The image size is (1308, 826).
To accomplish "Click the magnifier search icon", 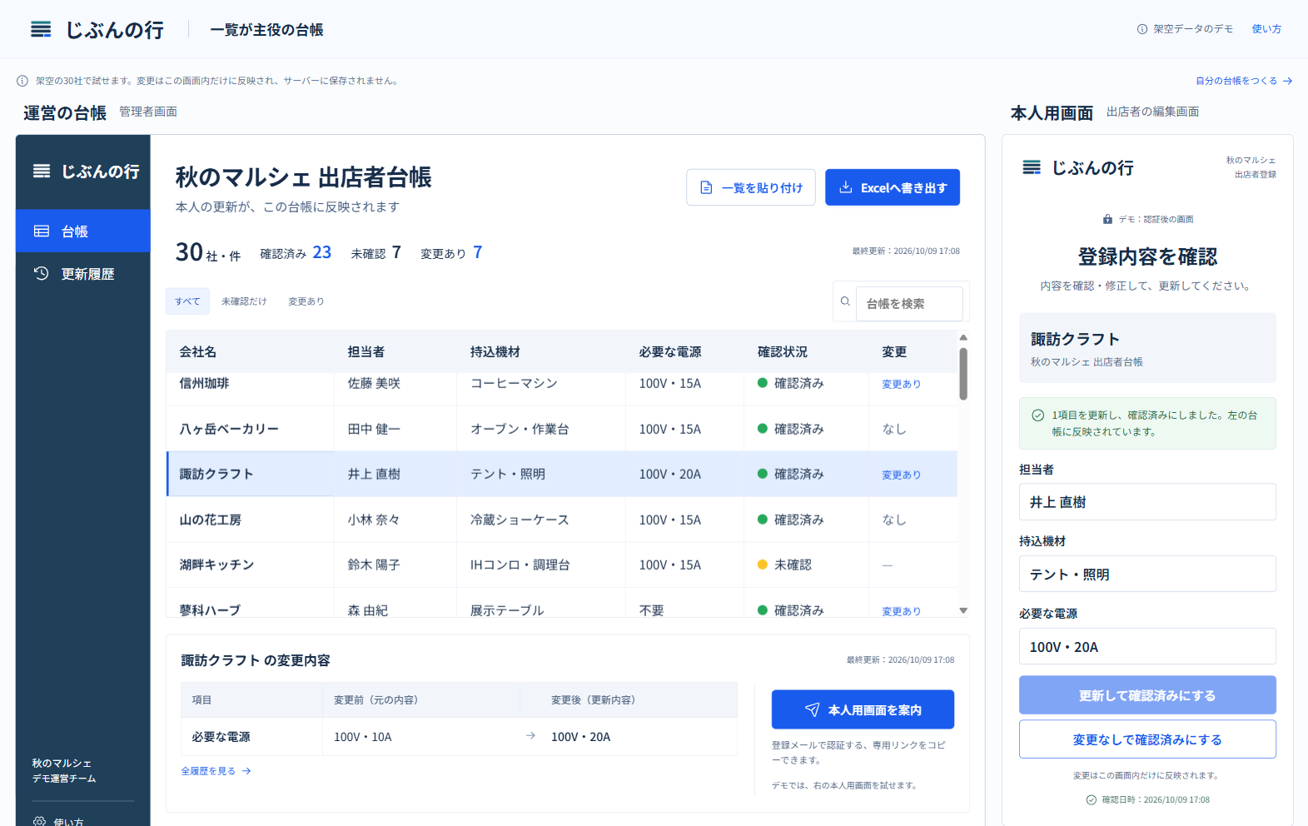I will (845, 301).
